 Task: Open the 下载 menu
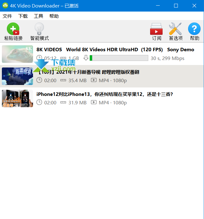pyautogui.click(x=23, y=16)
